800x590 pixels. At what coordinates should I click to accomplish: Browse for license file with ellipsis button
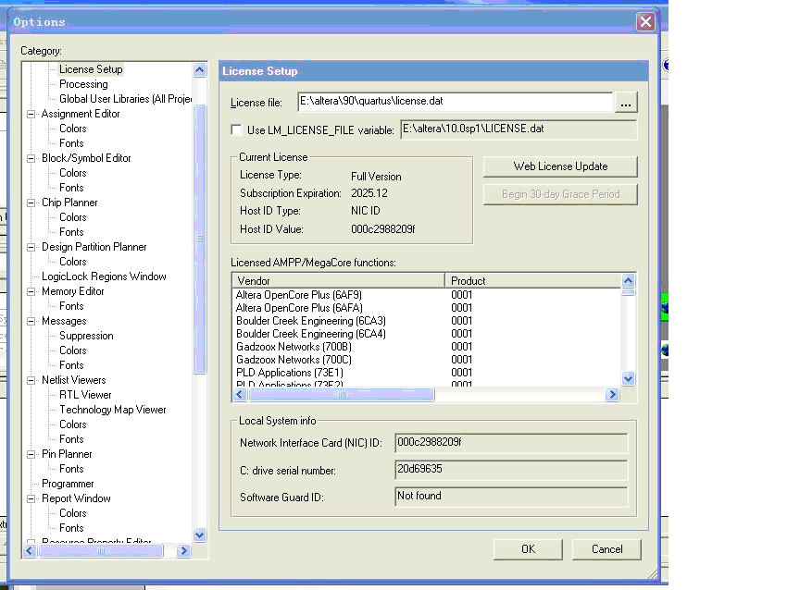626,103
